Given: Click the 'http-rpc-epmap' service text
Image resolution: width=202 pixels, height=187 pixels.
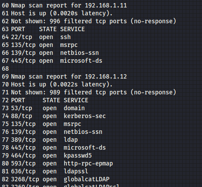Looking at the screenshot, I should click(88, 164).
